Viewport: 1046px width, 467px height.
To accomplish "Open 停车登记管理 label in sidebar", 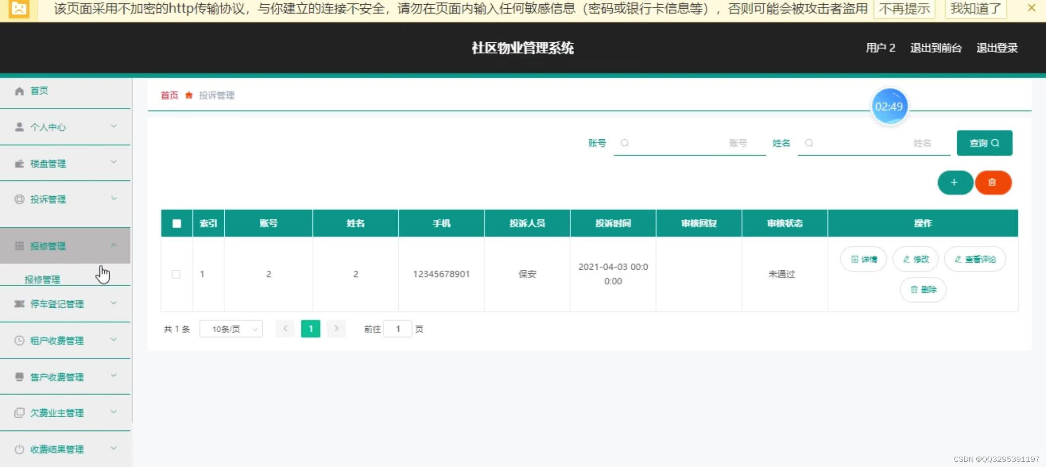I will pos(57,304).
